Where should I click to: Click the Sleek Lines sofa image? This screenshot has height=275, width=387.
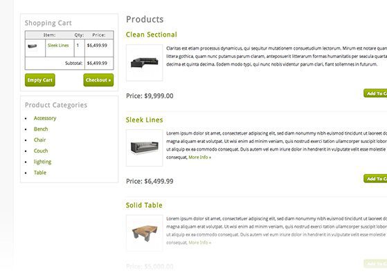coord(145,148)
